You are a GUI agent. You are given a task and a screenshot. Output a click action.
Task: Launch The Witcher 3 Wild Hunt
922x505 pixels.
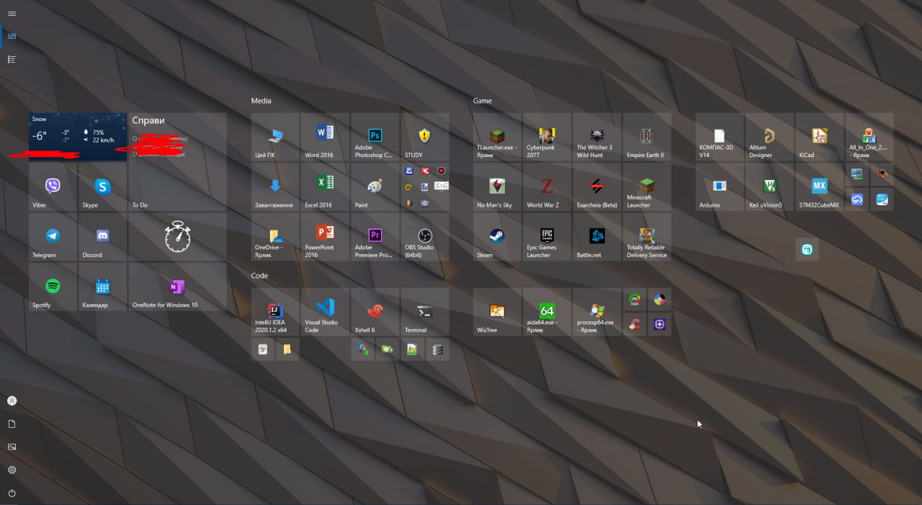tap(596, 137)
